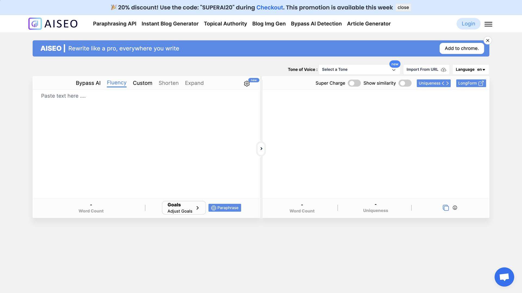Open the paraphraser settings gear
The image size is (522, 293).
[x=247, y=83]
